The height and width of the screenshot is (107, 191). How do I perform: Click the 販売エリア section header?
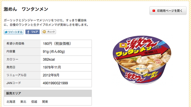coord(48,93)
